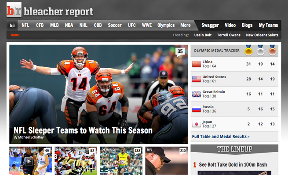
Task: Click the gold medal icon
Action: coord(248,50)
